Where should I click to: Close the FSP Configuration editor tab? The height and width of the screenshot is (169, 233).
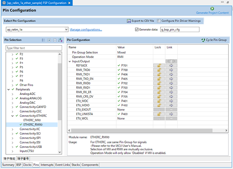tap(69, 3)
